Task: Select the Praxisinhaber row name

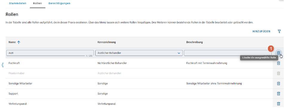Action: click(16, 73)
